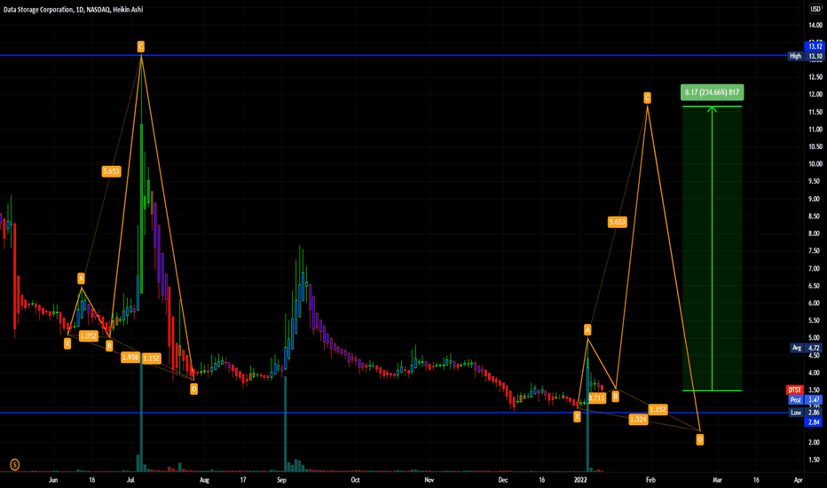
Task: Select the 8.00 price axis tick
Action: click(x=815, y=233)
